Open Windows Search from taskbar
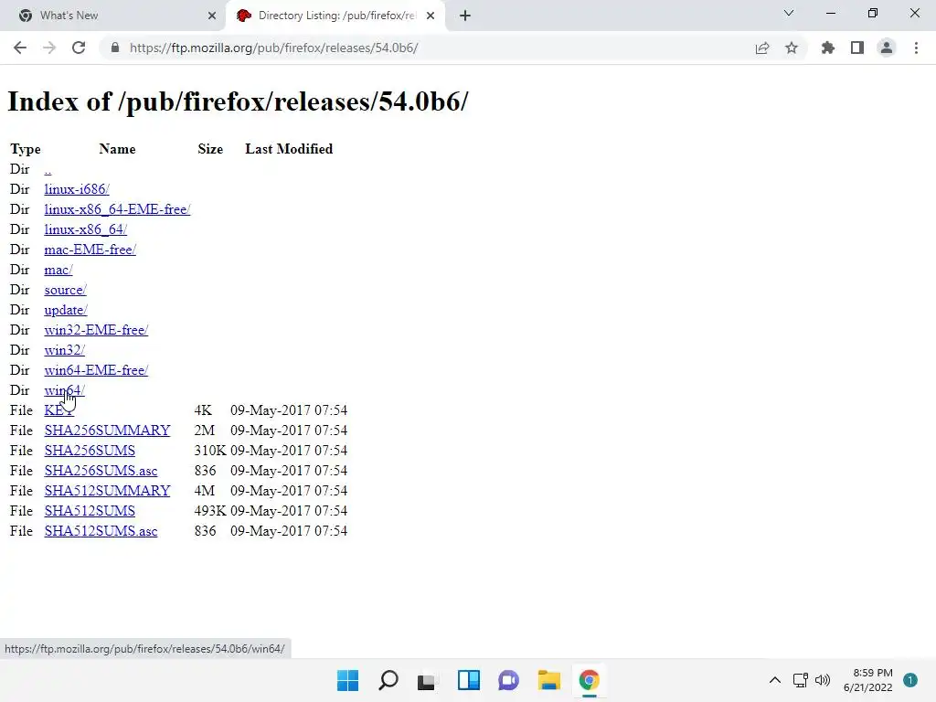936x702 pixels. (388, 680)
